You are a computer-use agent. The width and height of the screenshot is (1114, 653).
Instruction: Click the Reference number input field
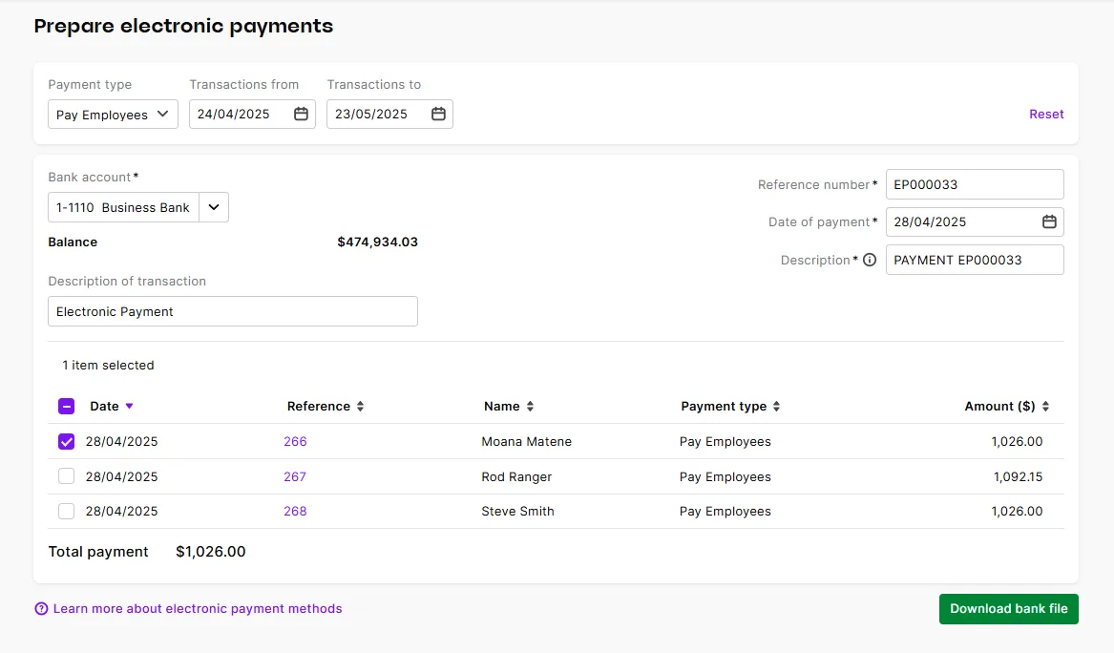pos(974,183)
